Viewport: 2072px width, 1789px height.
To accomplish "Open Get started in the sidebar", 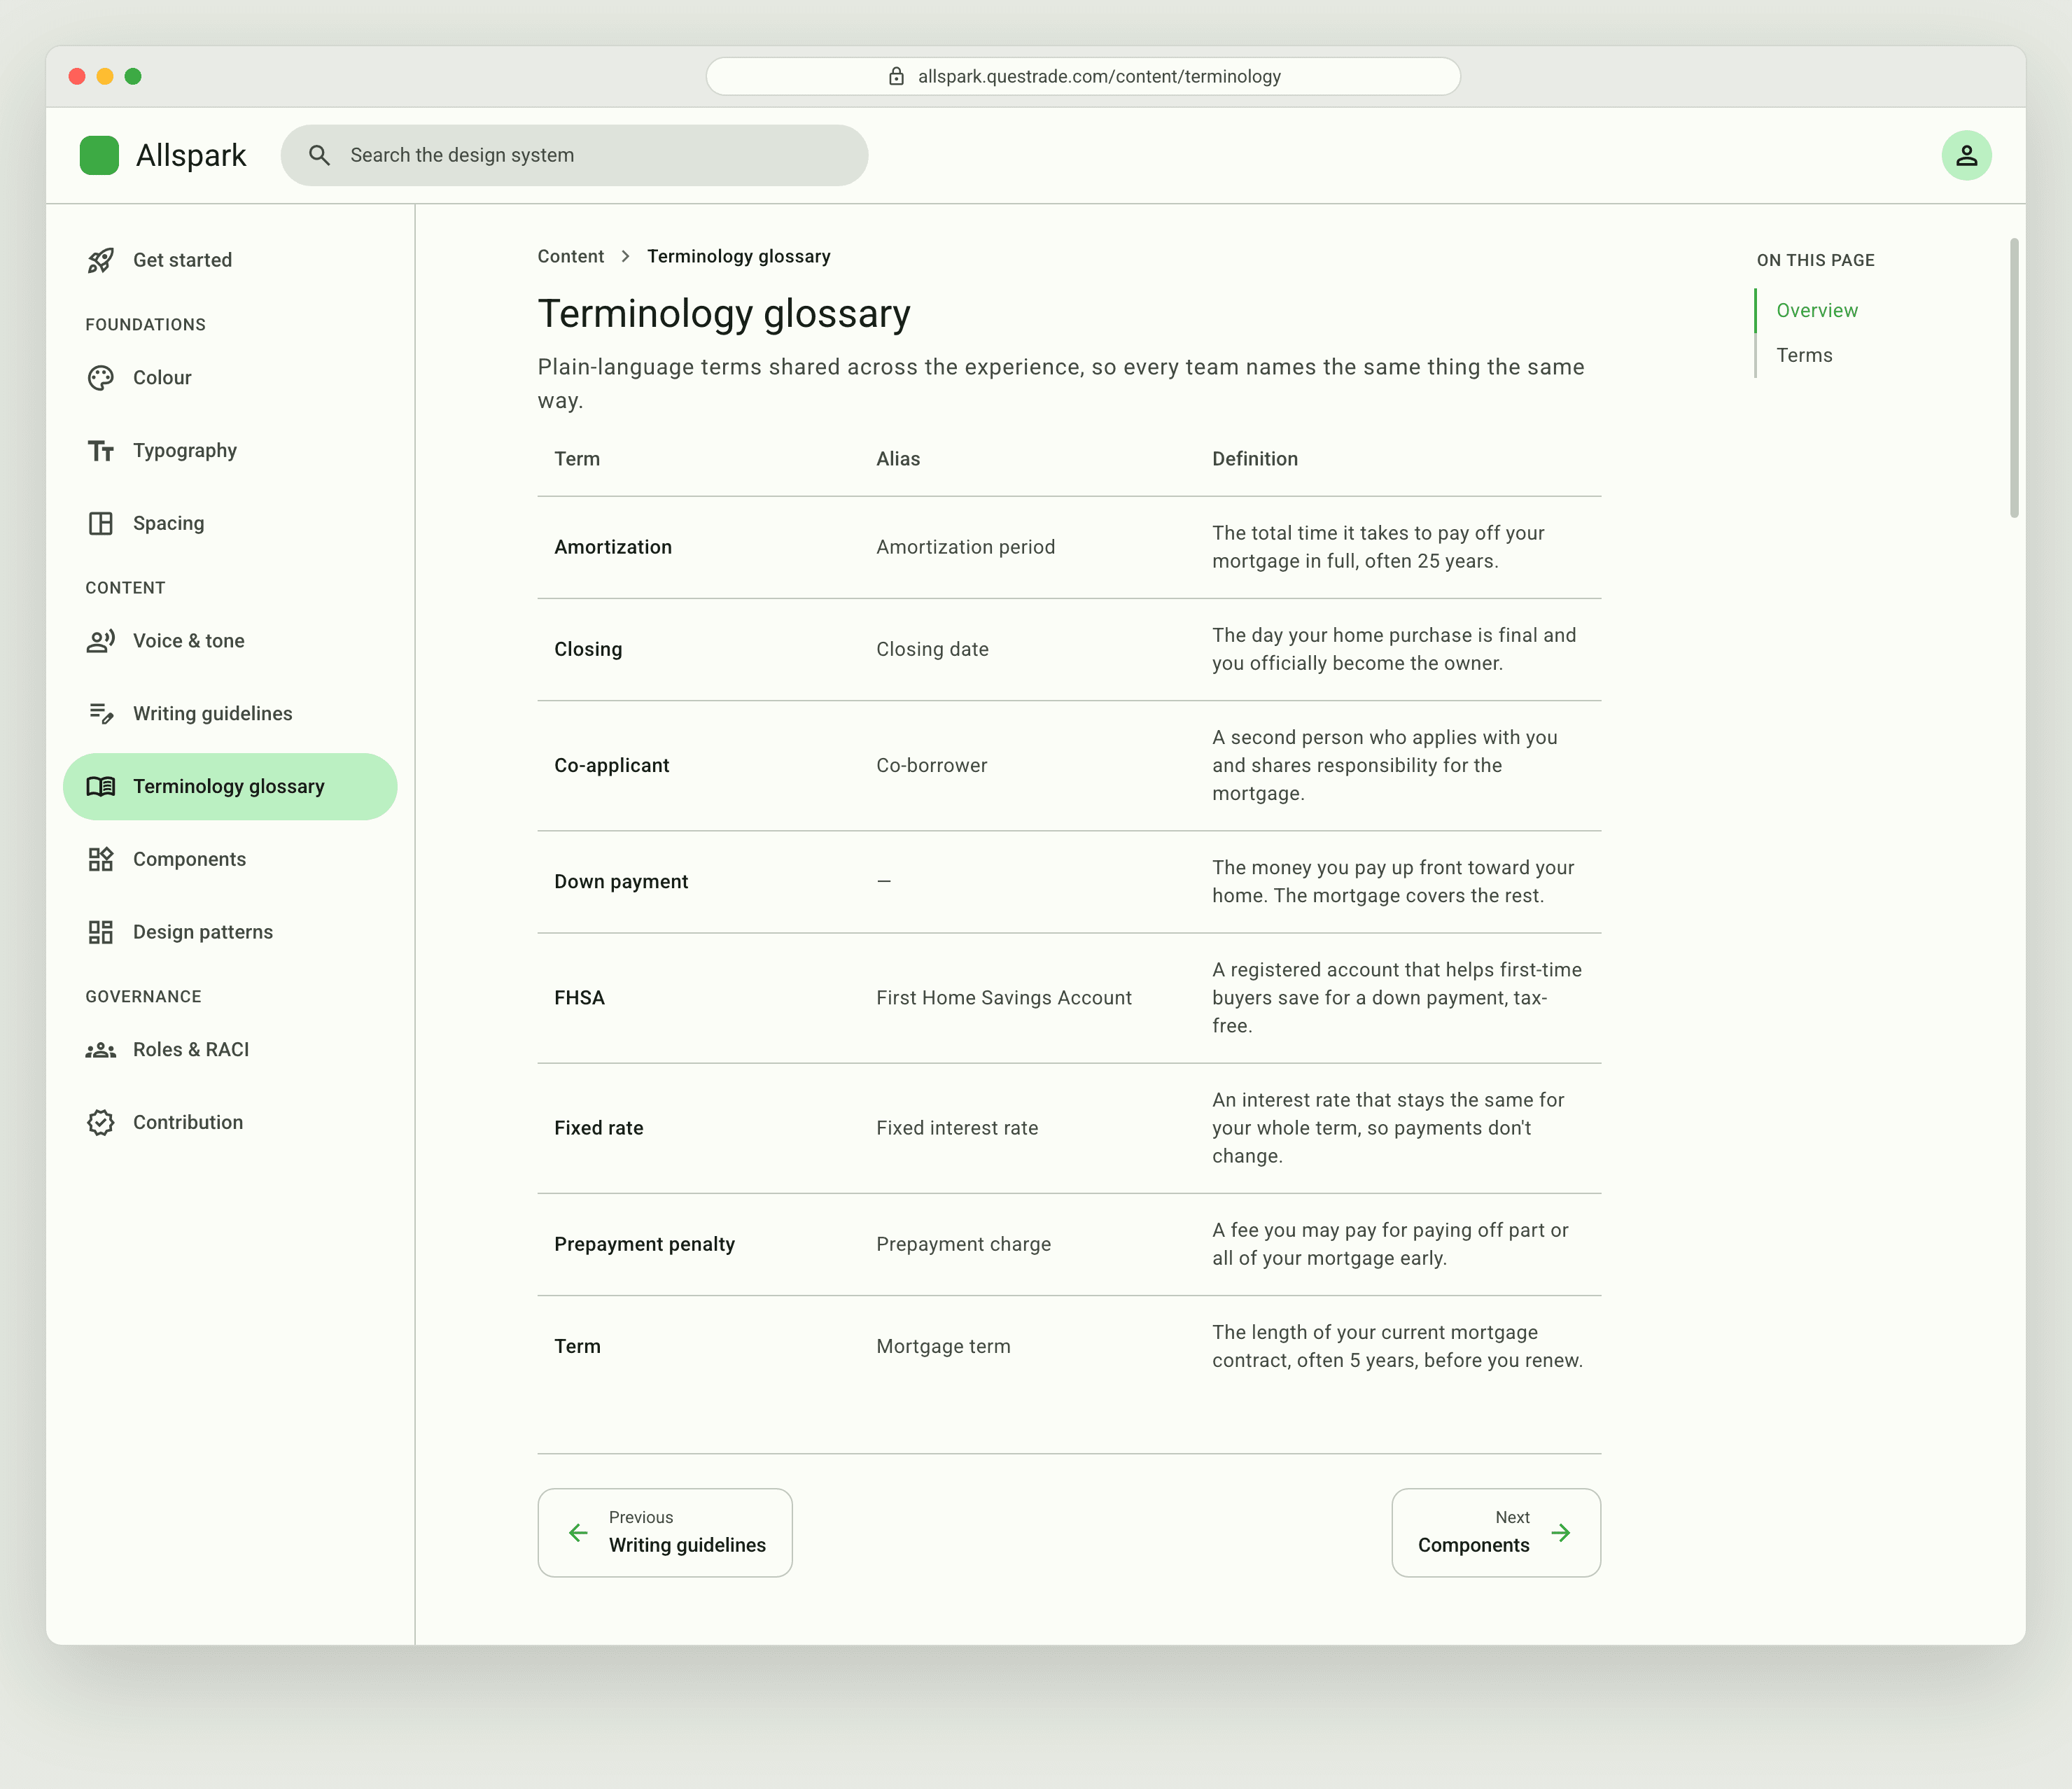I will click(x=230, y=260).
